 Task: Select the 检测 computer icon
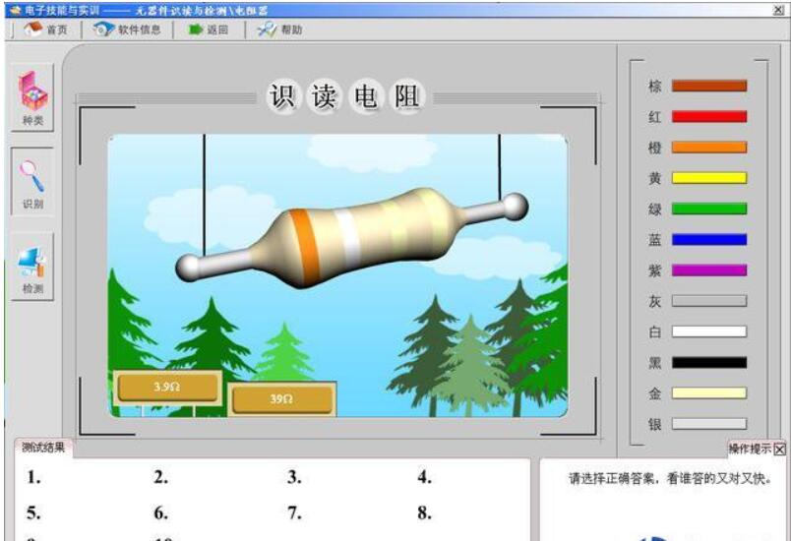32,268
